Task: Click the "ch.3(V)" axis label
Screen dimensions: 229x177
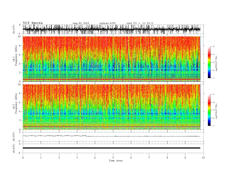Action: point(14,137)
